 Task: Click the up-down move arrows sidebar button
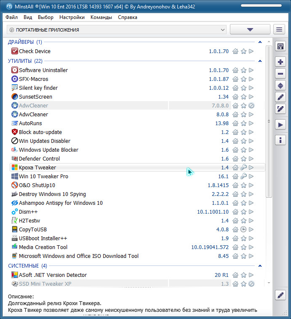pos(280,86)
